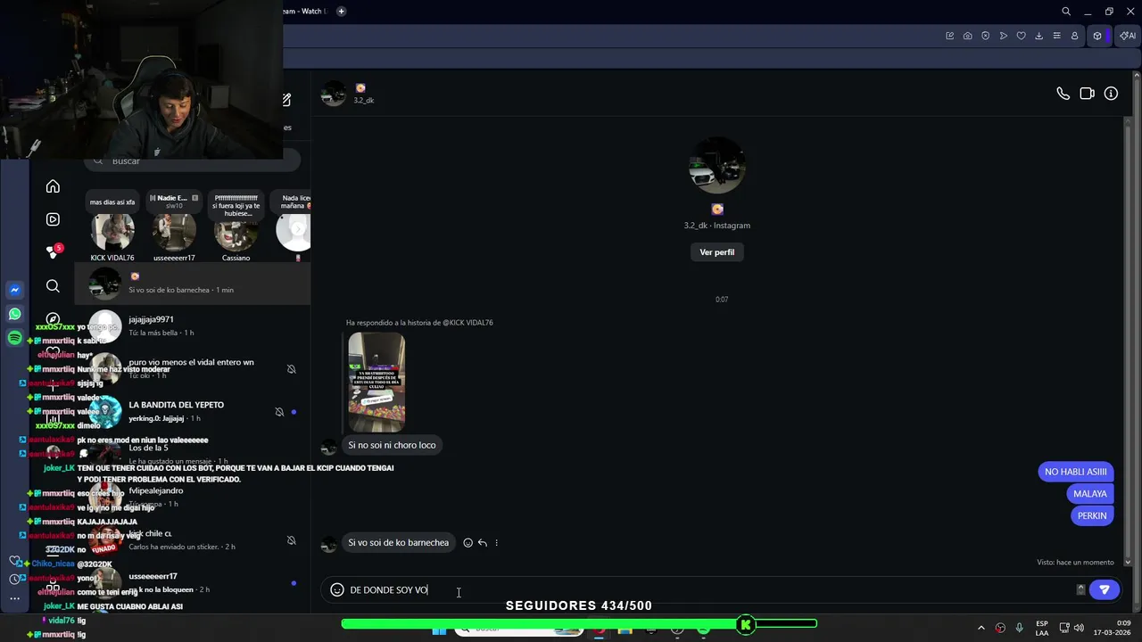The image size is (1142, 642).
Task: View KICK VIDAL76 story note
Action: [112, 226]
